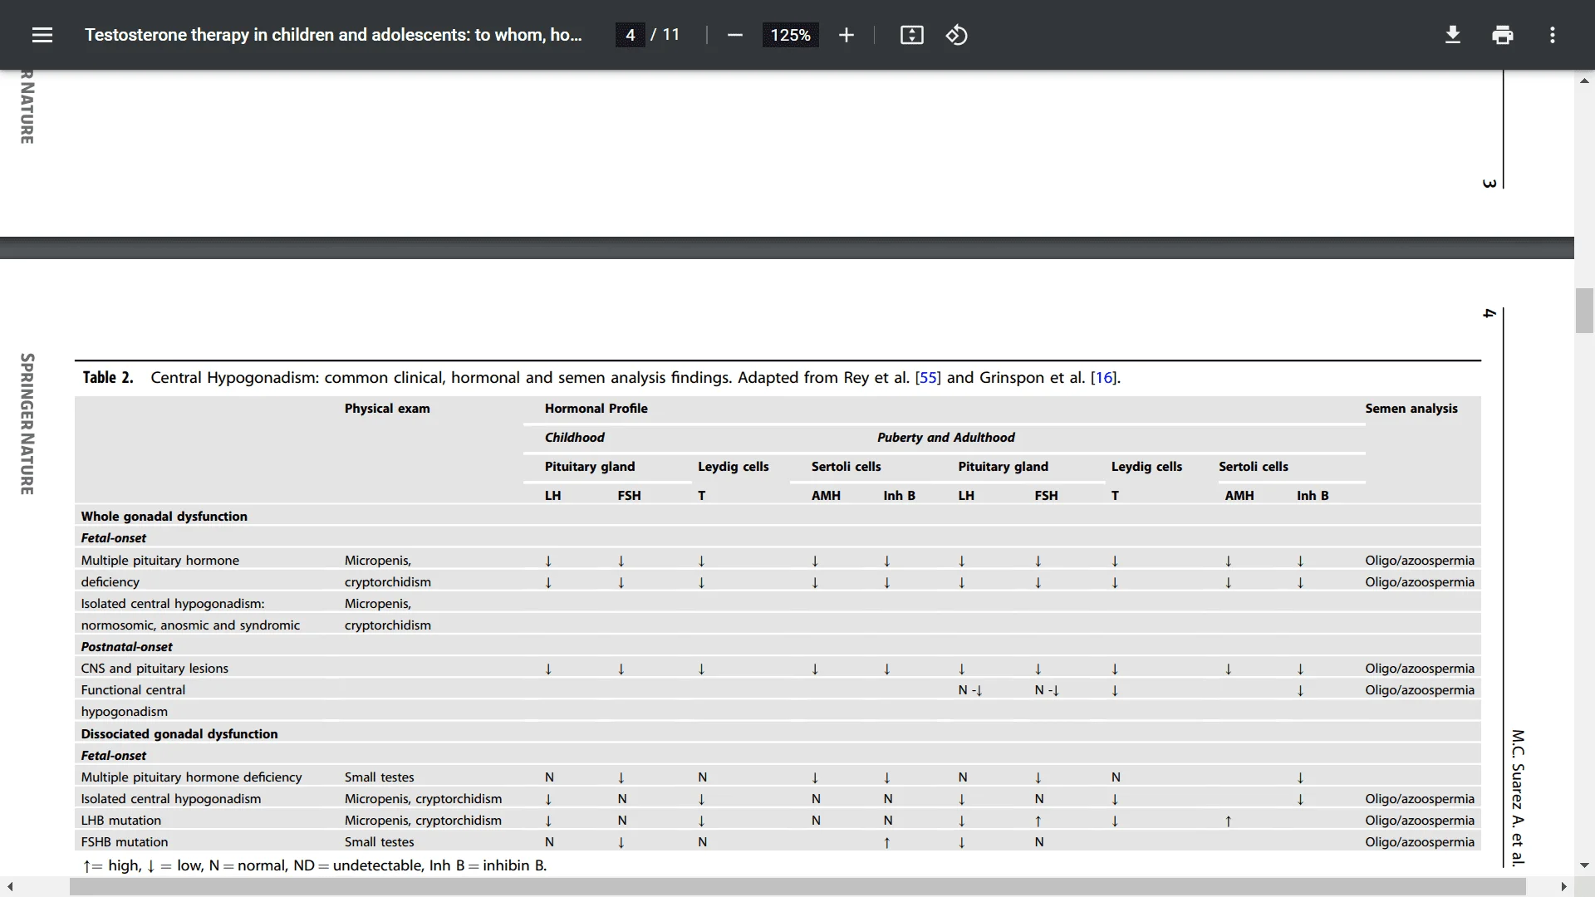Click the 'Childhood' subheader
This screenshot has height=897, width=1595.
pyautogui.click(x=574, y=438)
